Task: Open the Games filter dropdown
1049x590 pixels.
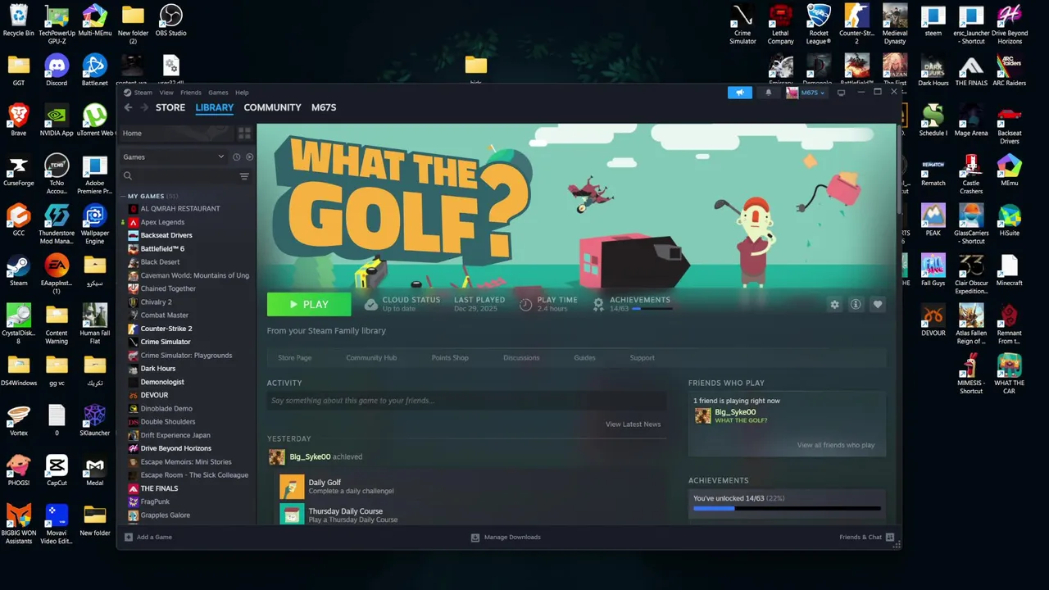Action: tap(174, 157)
